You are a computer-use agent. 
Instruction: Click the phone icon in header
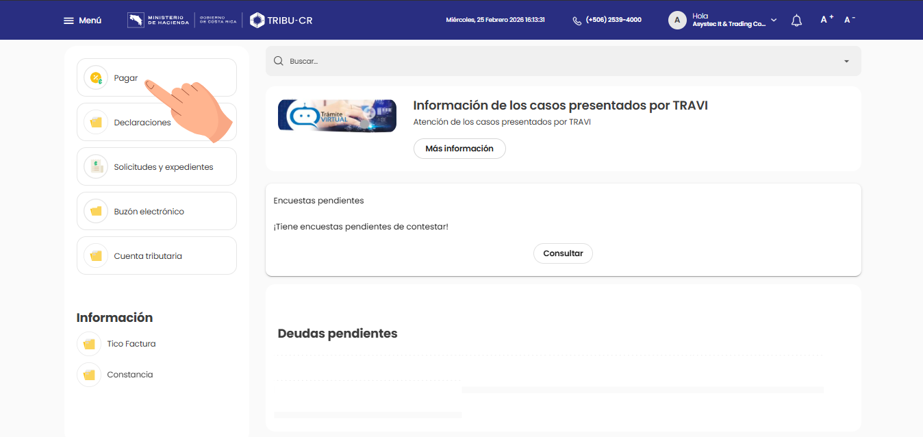coord(577,21)
